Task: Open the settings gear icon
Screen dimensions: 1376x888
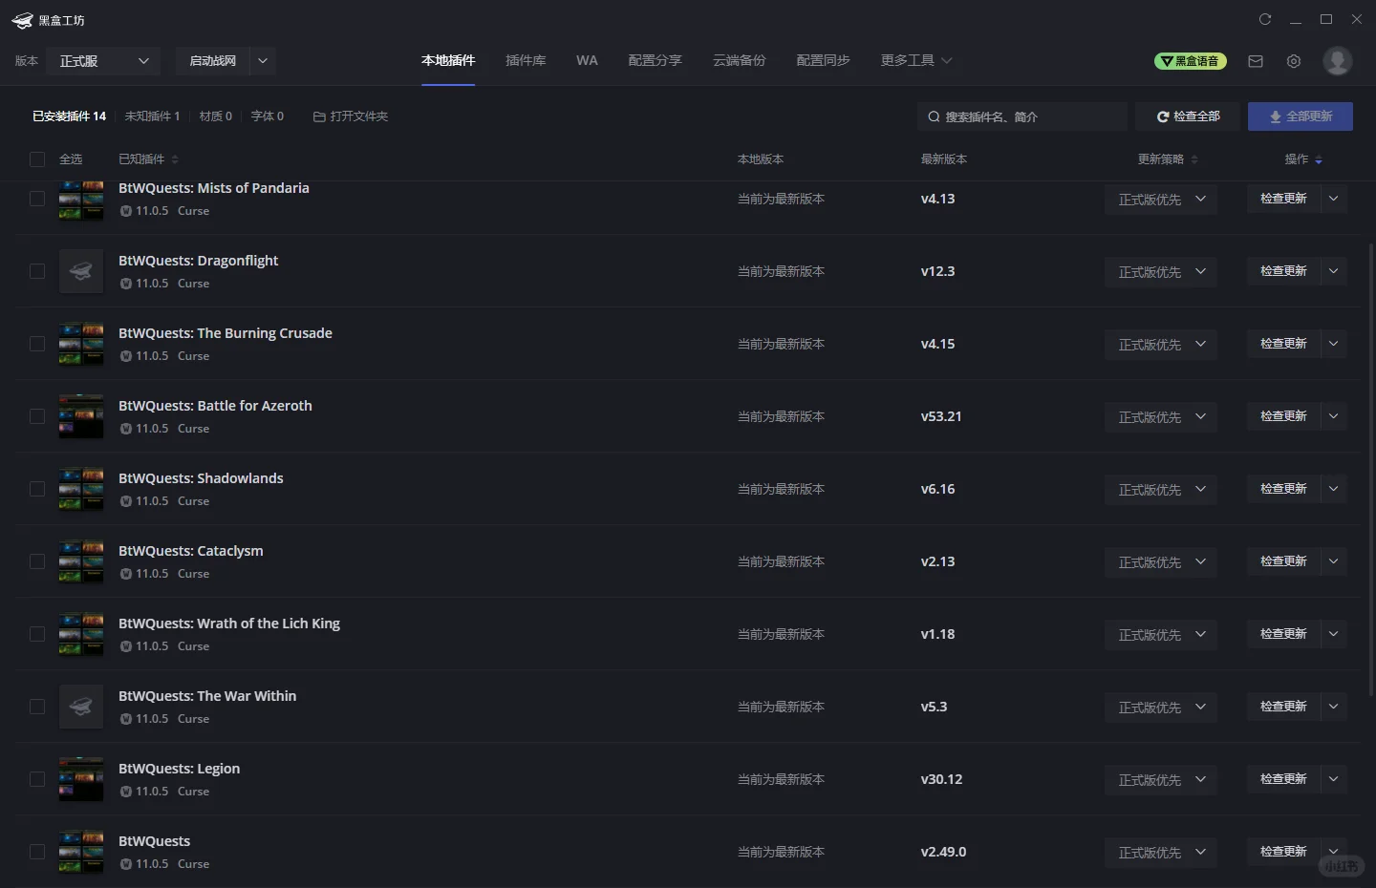Action: click(x=1294, y=61)
